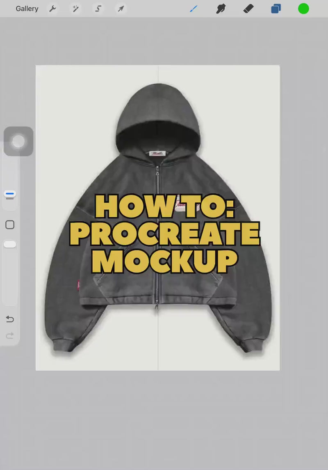Select the Eraser tool

248,9
